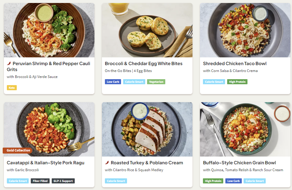Click the Low Carb tag on Egg White Bites

(113, 82)
